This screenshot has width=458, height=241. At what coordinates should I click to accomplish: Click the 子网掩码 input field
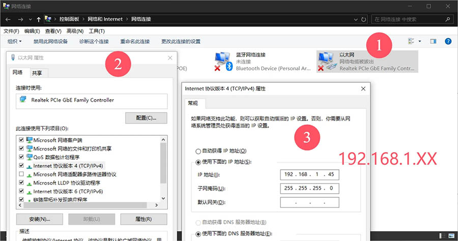(309, 189)
